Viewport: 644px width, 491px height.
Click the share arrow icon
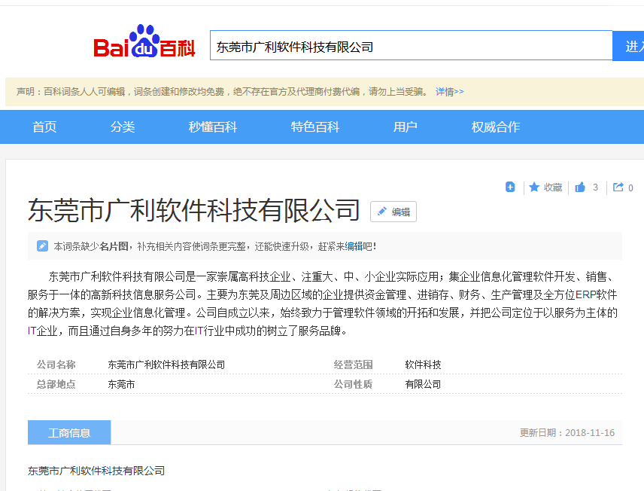[618, 187]
